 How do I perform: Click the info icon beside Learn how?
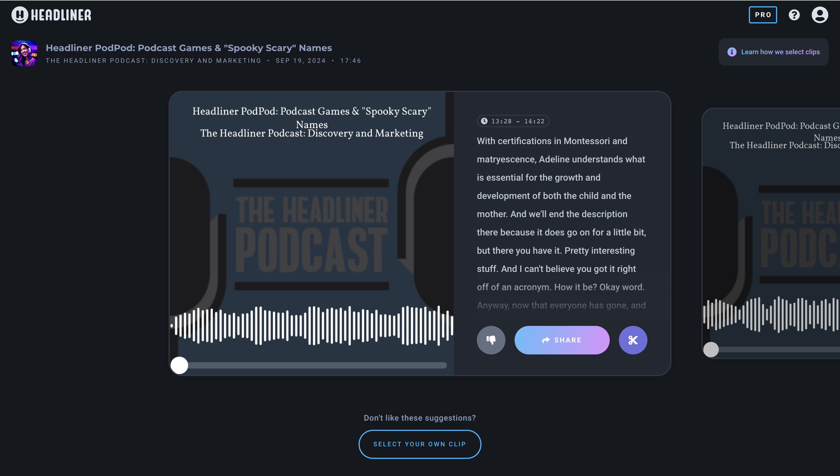732,52
